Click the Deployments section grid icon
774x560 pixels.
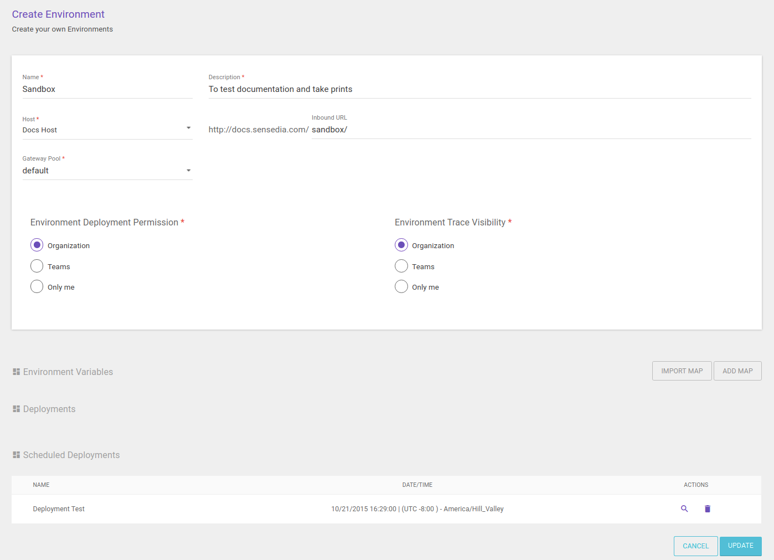16,408
